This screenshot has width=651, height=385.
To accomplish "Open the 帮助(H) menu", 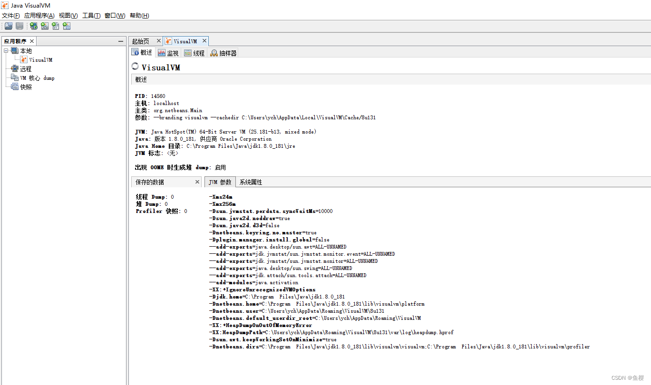I will 139,16.
